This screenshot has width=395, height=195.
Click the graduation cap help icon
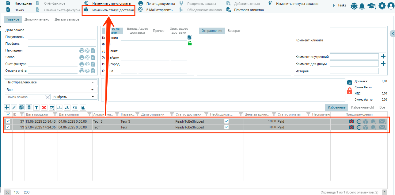tap(371, 6)
